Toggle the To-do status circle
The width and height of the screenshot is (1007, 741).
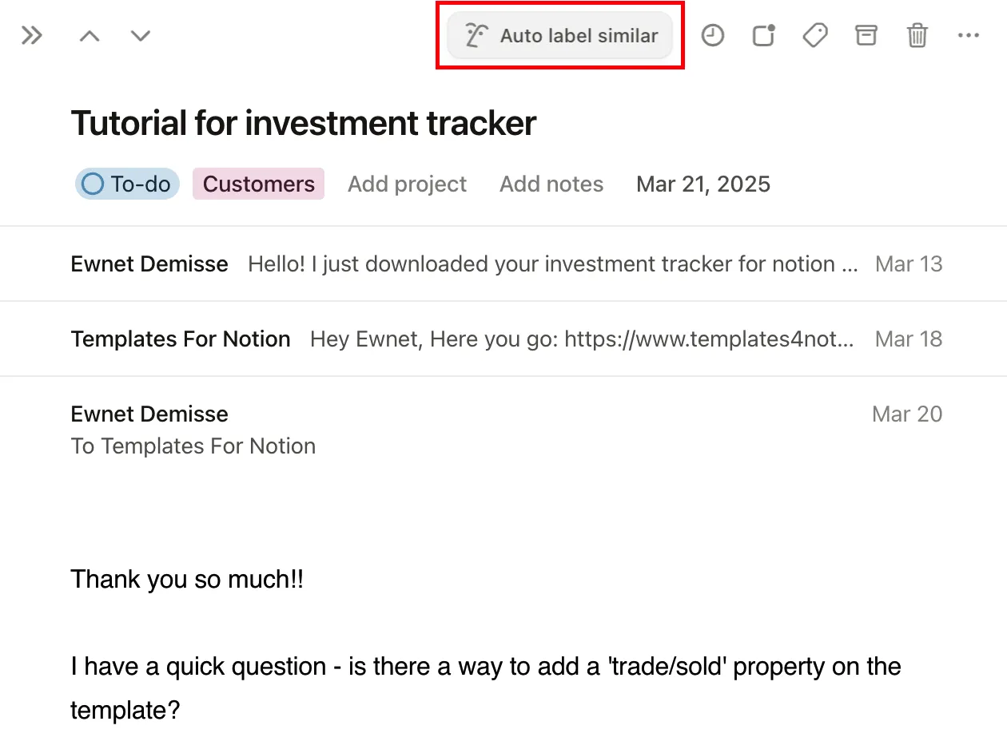(94, 184)
